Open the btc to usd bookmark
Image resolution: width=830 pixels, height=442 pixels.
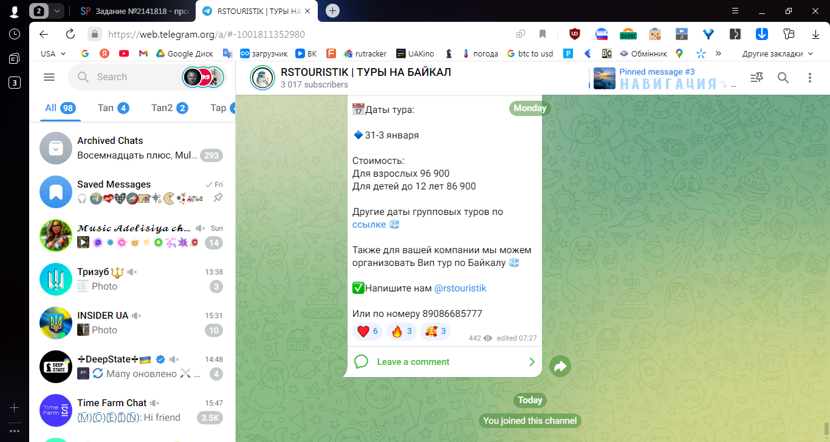(529, 53)
